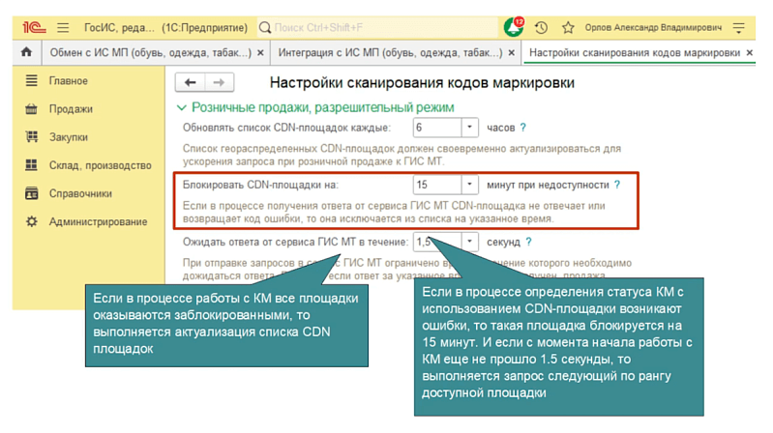
Task: Click label Обновлять список CDN-площадок каждые
Action: point(286,128)
